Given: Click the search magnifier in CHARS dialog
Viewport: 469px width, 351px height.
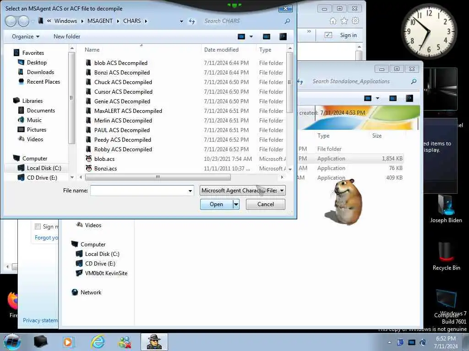Looking at the screenshot, I should pyautogui.click(x=287, y=21).
